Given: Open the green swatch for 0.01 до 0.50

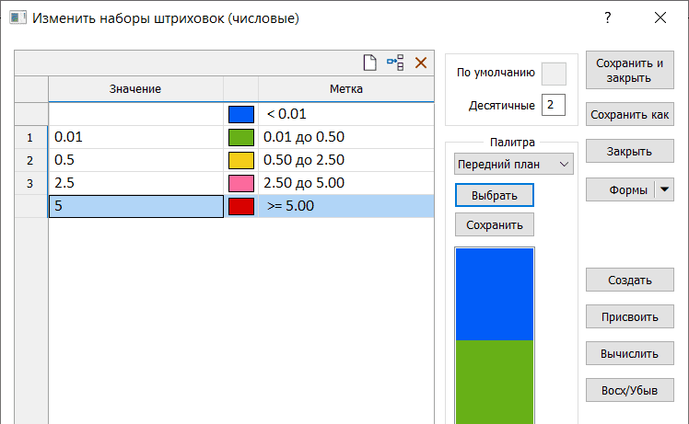Looking at the screenshot, I should [x=241, y=137].
